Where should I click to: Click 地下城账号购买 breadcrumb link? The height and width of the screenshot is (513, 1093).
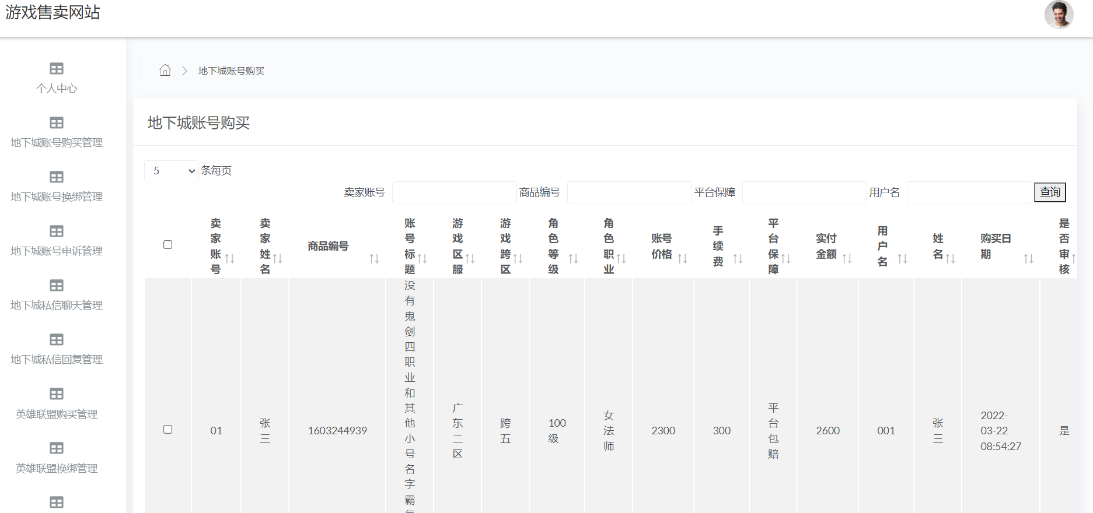pyautogui.click(x=232, y=71)
